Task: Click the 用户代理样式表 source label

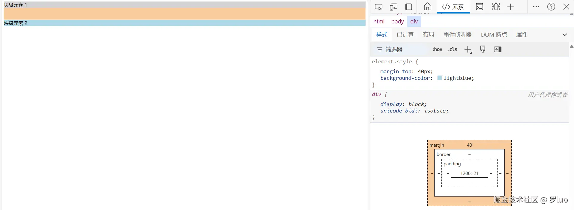Action: pos(548,95)
